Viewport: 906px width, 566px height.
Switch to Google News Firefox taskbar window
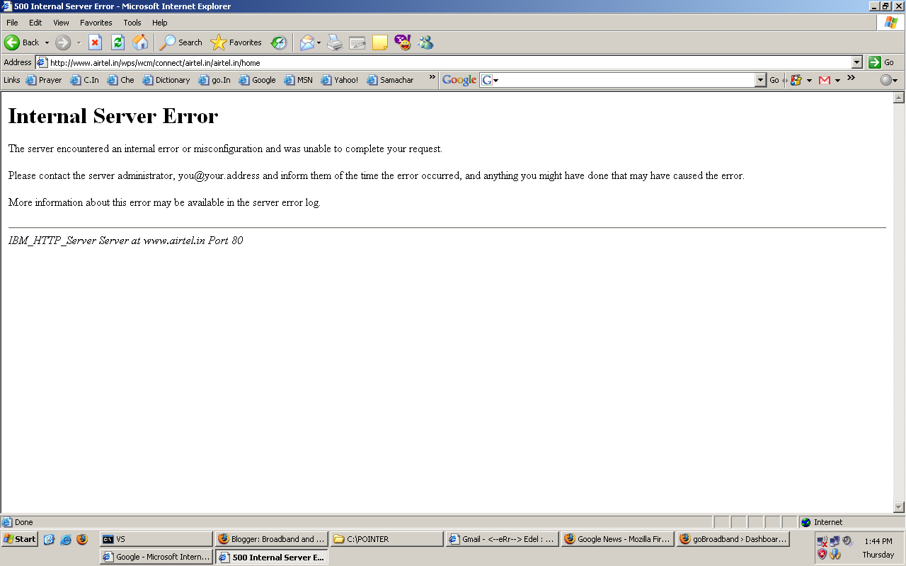[617, 539]
